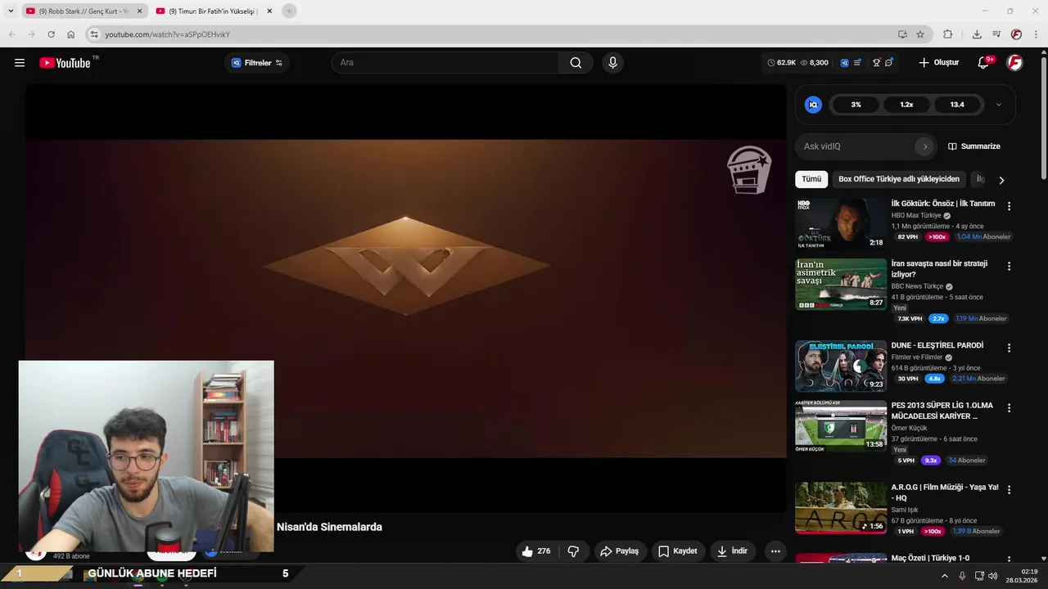The width and height of the screenshot is (1048, 589).
Task: Go to YouTube home via logo
Action: coord(65,63)
